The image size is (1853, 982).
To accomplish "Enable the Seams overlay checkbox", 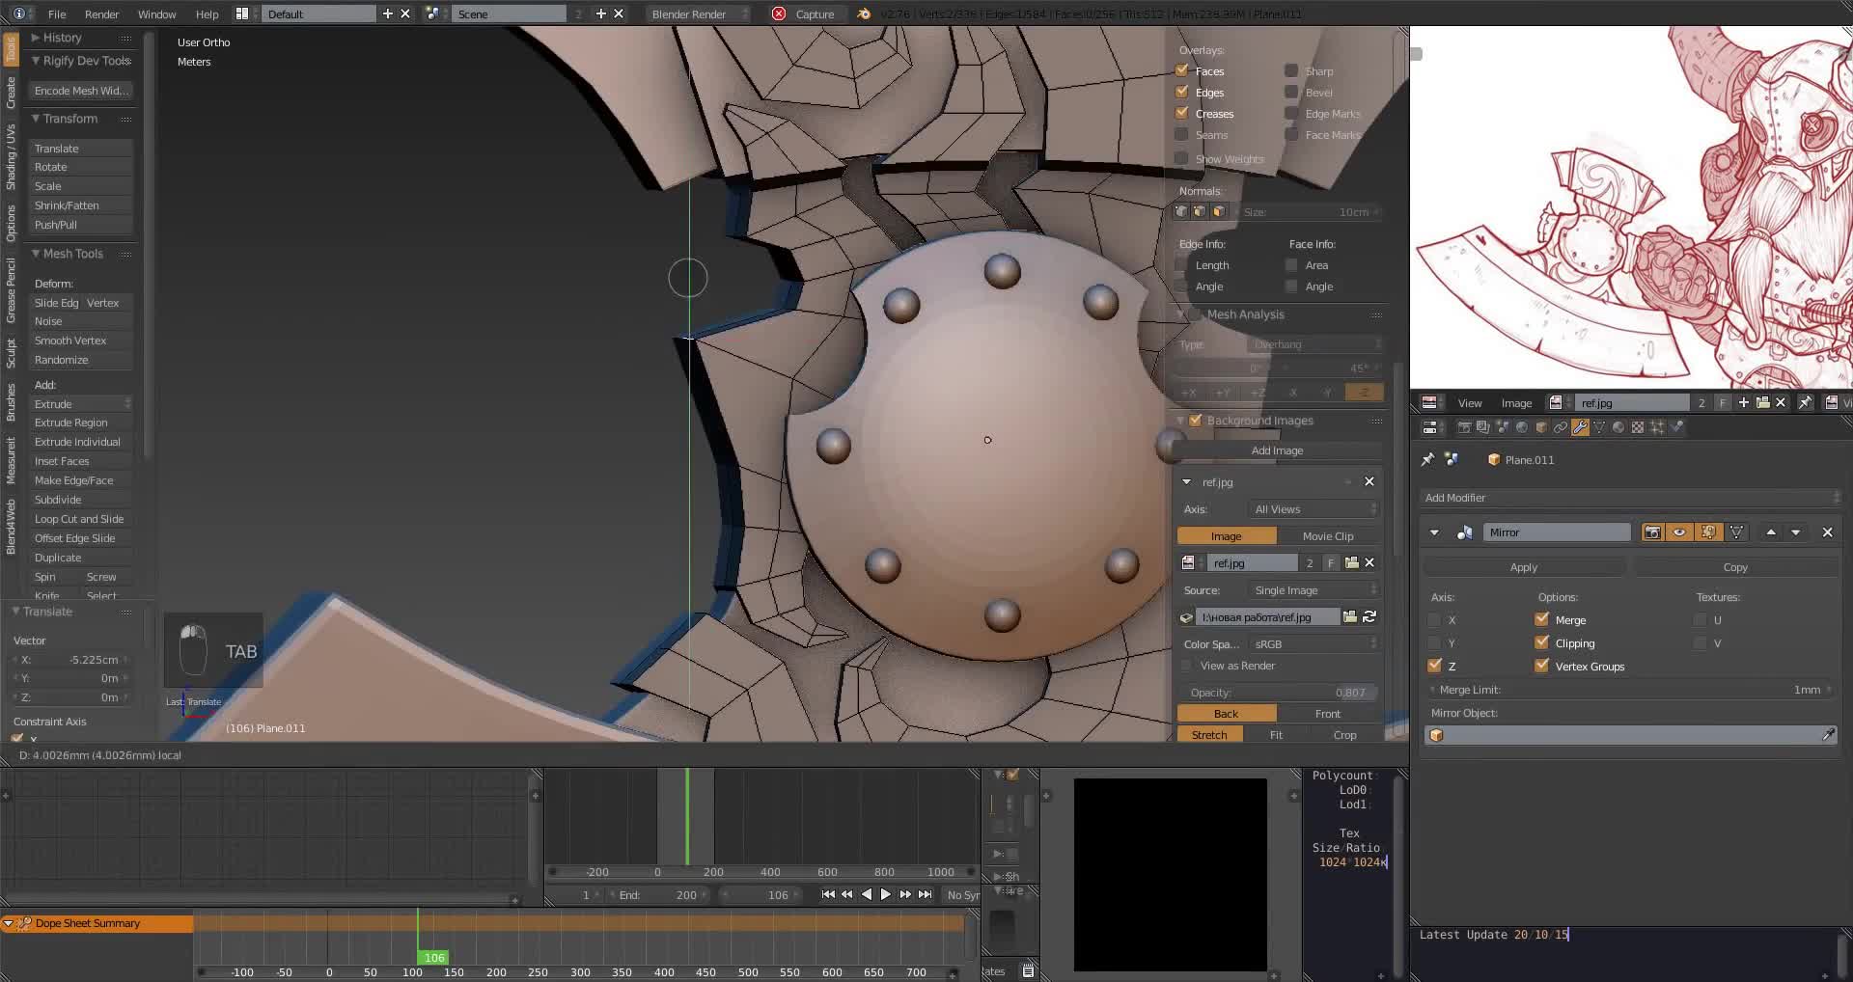I will 1182,135.
